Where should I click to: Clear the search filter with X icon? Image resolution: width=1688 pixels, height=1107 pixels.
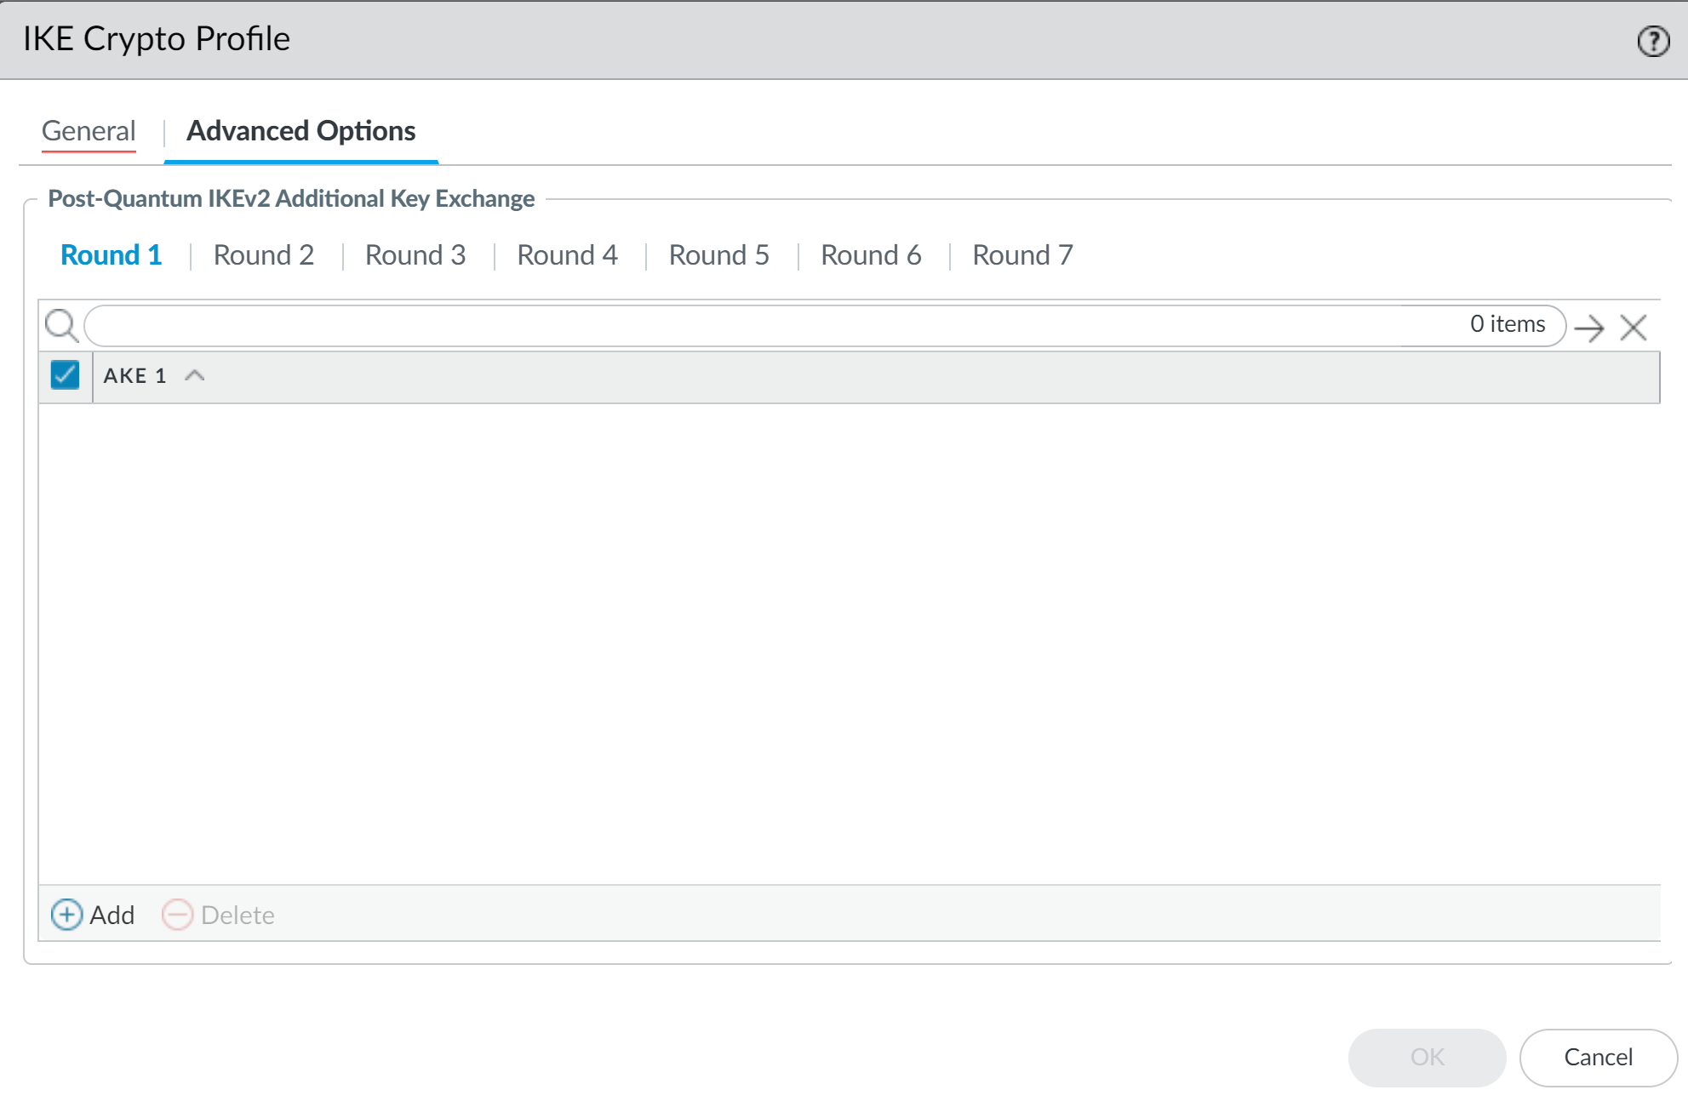coord(1633,328)
